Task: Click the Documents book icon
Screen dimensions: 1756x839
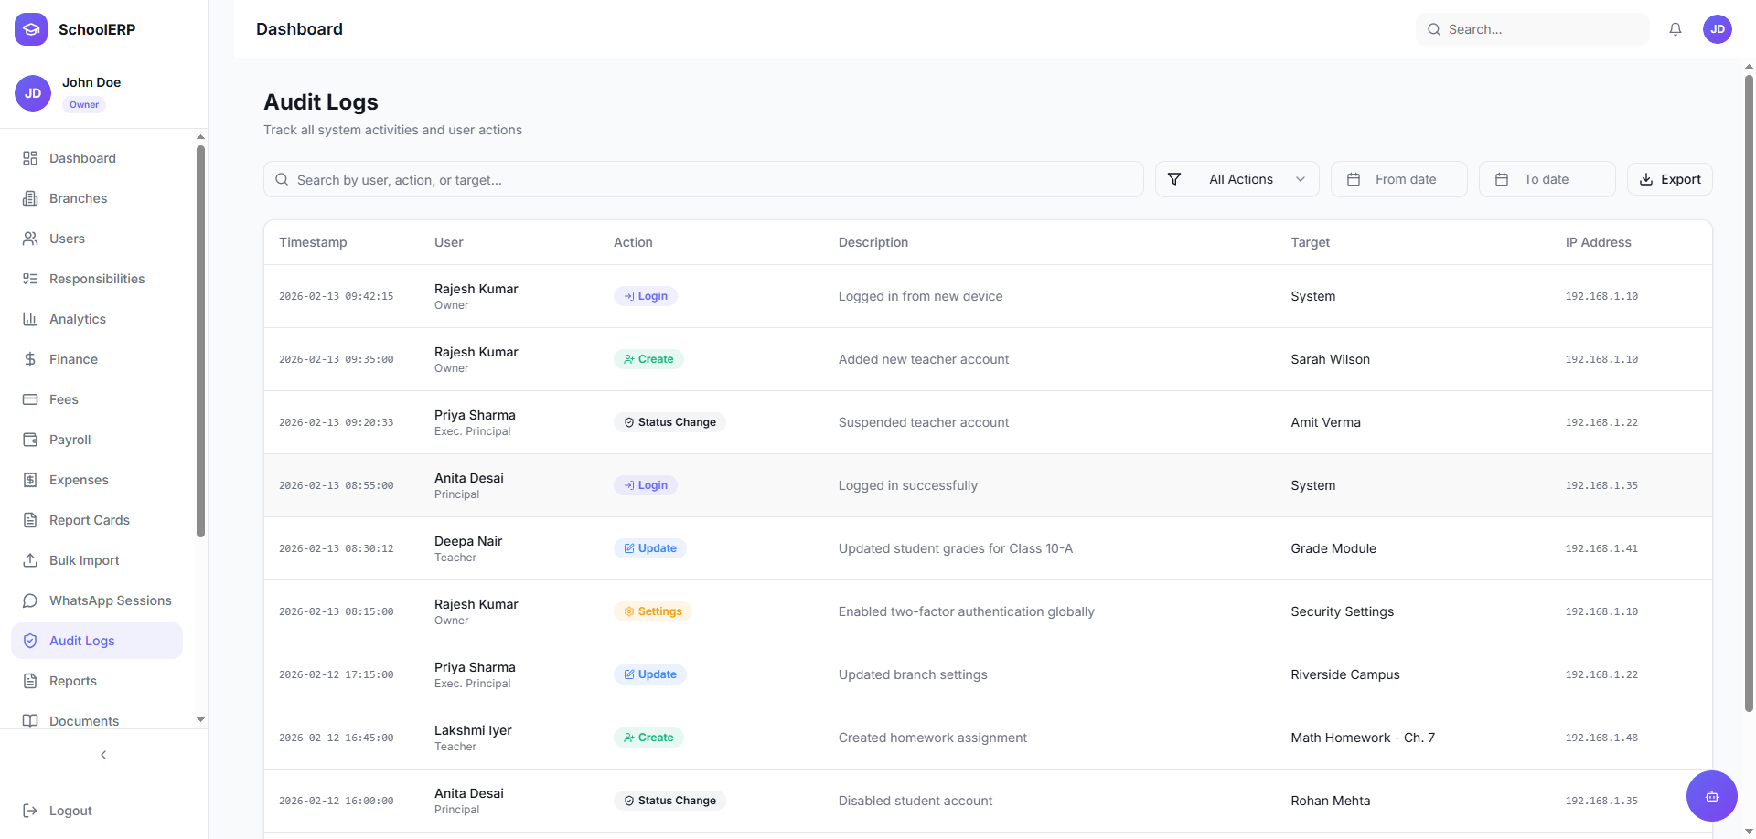Action: tap(30, 721)
